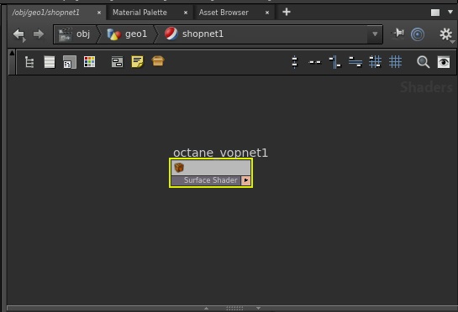Viewport: 458px width, 312px height.
Task: Click the back navigation arrow
Action: pos(19,34)
